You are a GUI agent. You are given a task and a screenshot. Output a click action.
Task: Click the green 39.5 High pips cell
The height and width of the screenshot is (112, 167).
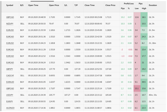coord(144,82)
